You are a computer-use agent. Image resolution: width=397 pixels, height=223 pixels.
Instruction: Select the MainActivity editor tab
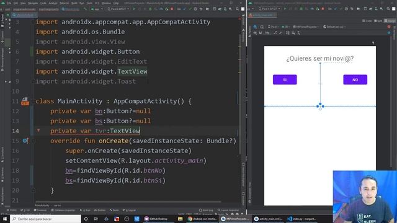[24, 15]
